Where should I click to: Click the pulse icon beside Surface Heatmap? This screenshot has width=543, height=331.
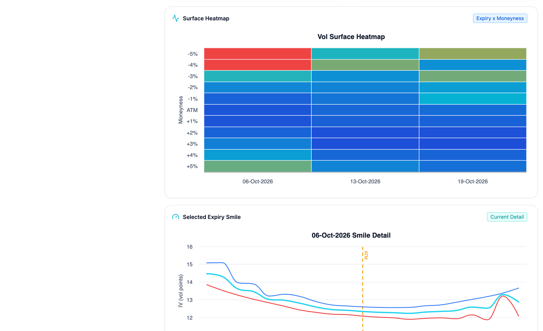pos(176,18)
